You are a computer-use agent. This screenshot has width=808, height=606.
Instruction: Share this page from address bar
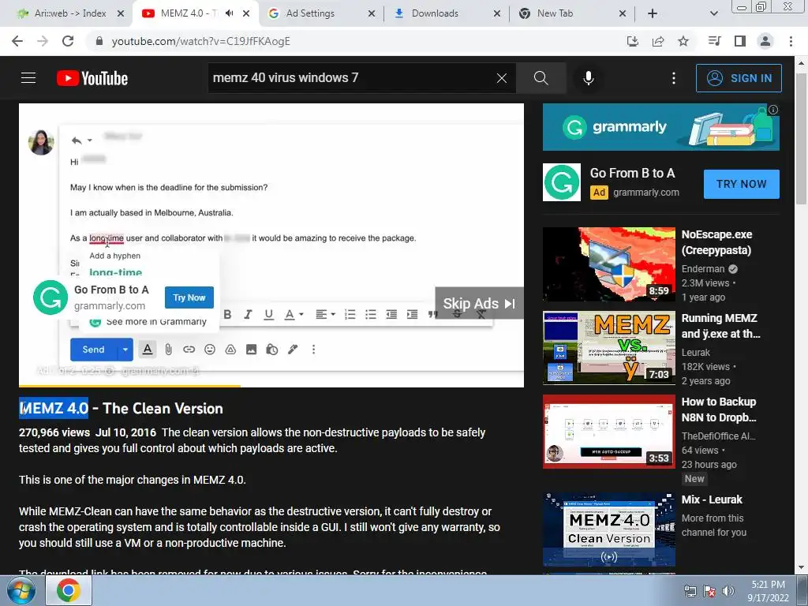click(658, 41)
